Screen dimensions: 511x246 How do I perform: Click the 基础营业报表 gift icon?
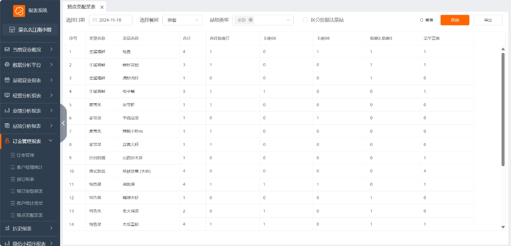[x=7, y=80]
